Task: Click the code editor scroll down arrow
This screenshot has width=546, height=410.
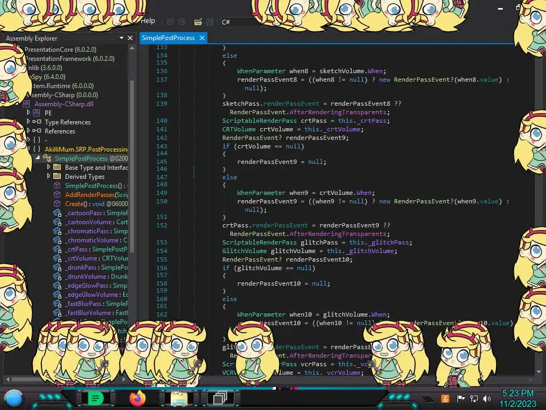Action: 539,372
